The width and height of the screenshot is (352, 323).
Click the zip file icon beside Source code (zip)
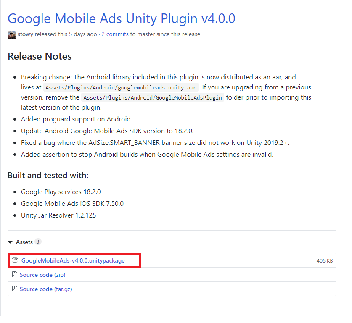click(15, 274)
